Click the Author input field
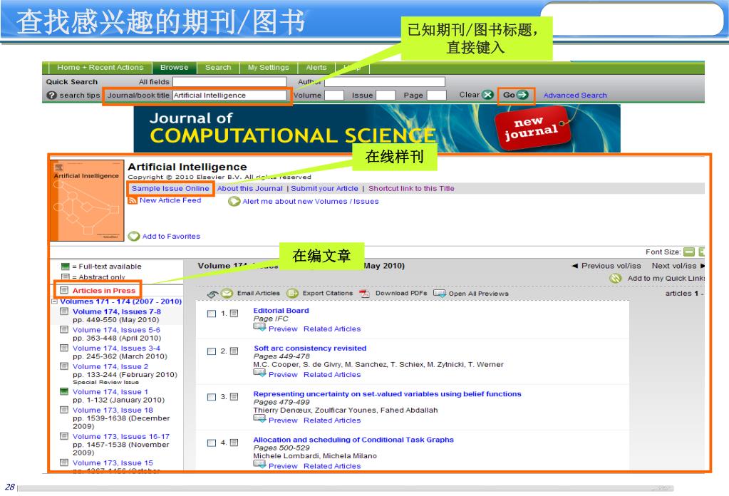The image size is (729, 496). click(385, 82)
